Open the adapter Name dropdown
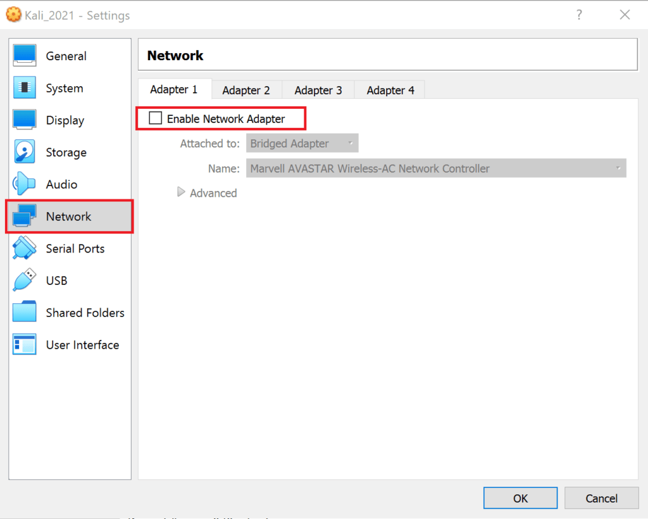This screenshot has width=648, height=519. pos(436,168)
